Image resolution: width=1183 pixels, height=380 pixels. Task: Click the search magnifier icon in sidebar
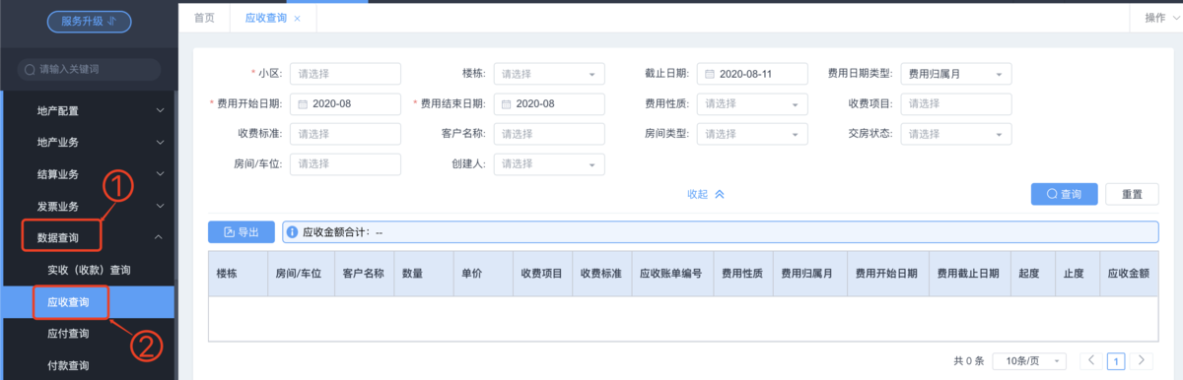pyautogui.click(x=31, y=70)
